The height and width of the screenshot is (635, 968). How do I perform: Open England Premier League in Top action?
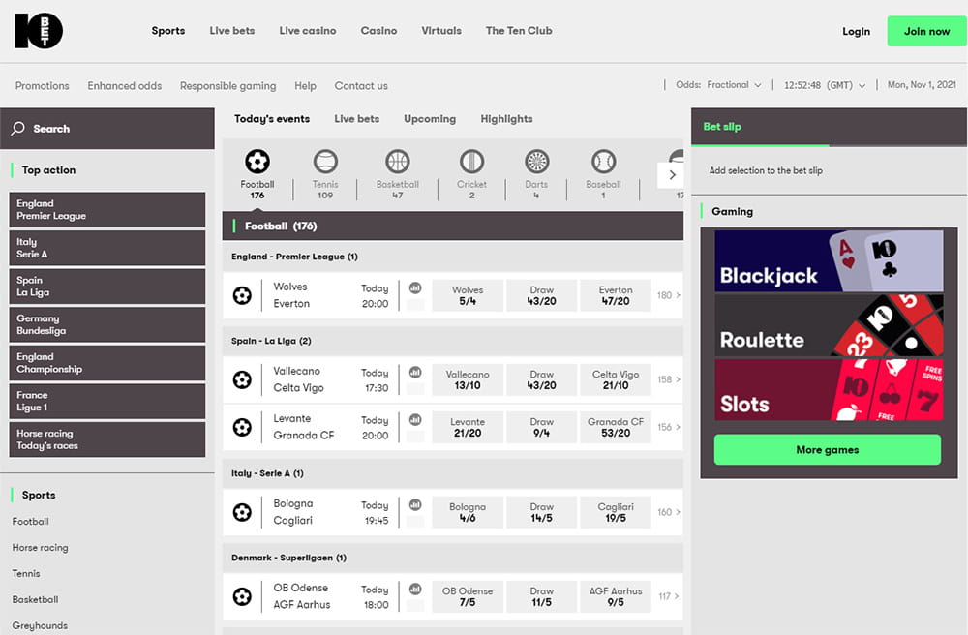106,210
